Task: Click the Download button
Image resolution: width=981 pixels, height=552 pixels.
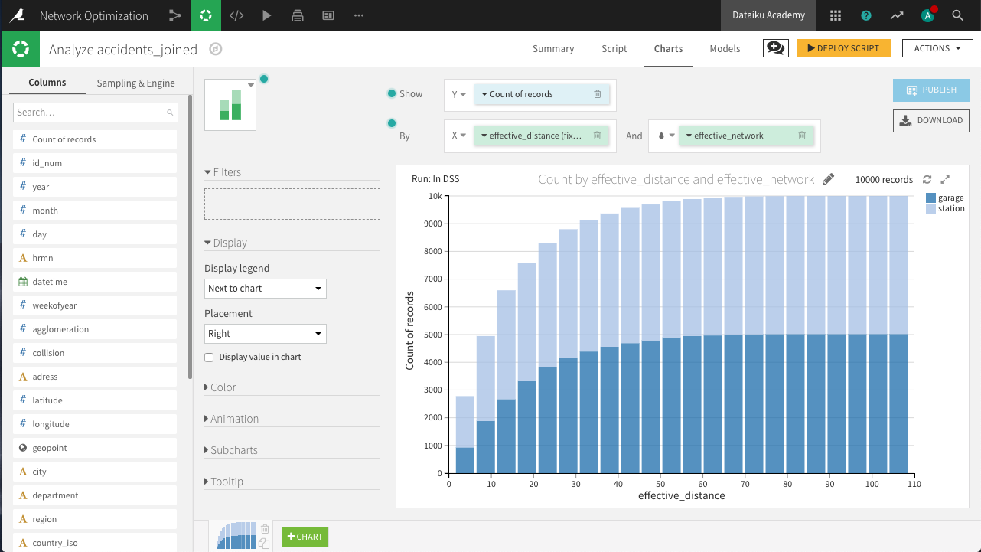Action: [931, 120]
